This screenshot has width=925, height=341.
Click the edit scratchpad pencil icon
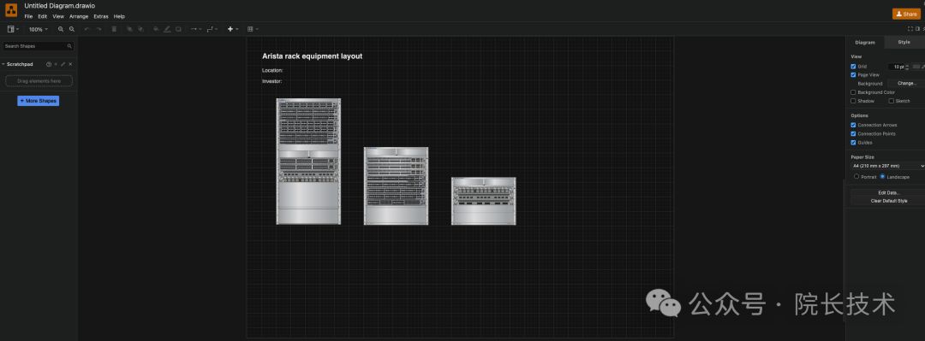[63, 63]
